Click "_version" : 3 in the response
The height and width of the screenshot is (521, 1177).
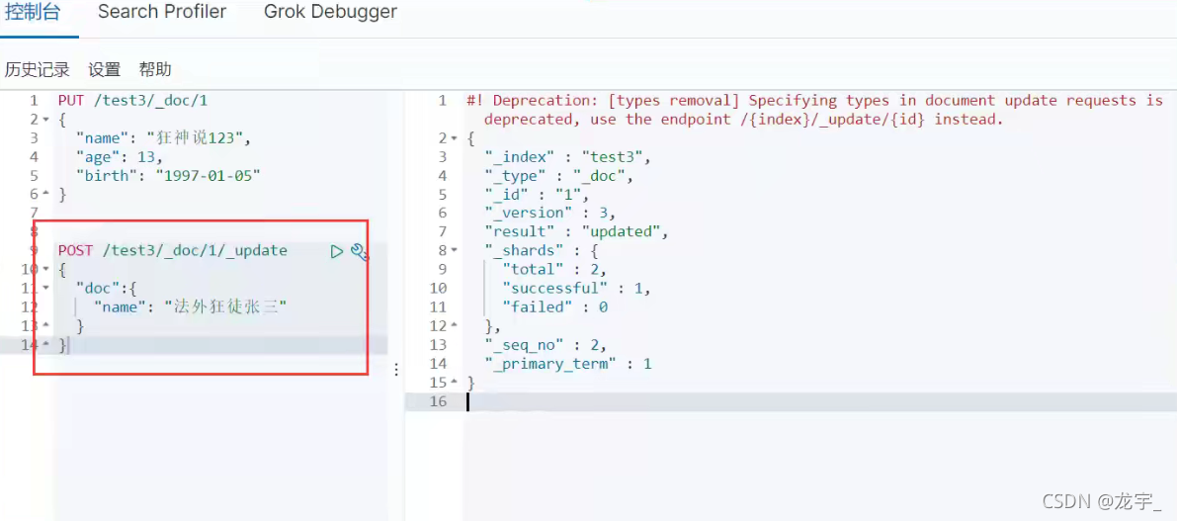(550, 214)
